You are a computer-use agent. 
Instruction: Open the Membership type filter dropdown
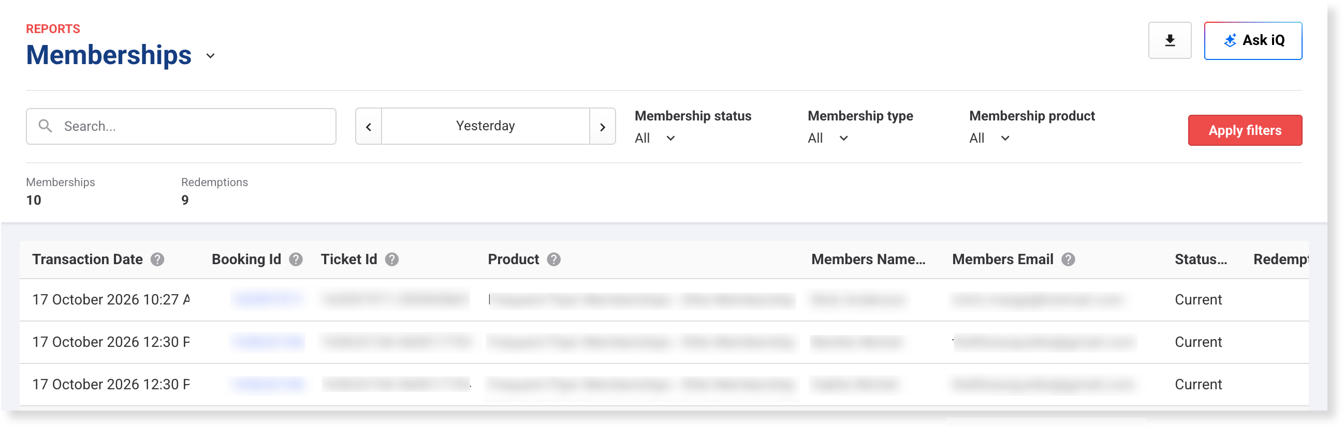coord(828,138)
